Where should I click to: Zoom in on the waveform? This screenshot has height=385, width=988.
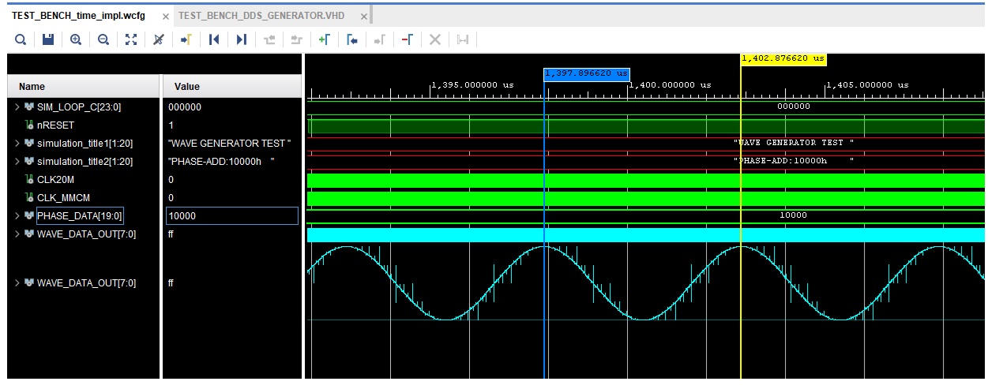pyautogui.click(x=76, y=39)
